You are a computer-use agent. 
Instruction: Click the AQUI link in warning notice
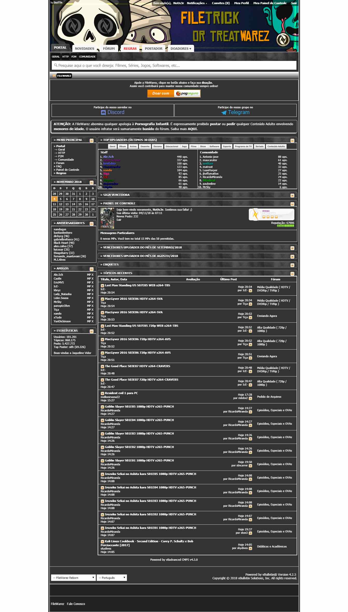click(x=193, y=129)
